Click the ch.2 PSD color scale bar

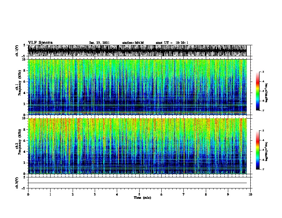click(258, 150)
